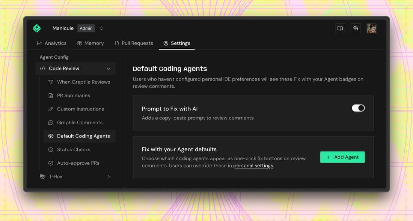Viewport: 413px width, 221px height.
Task: Click the Analytics chart icon
Action: tap(39, 43)
